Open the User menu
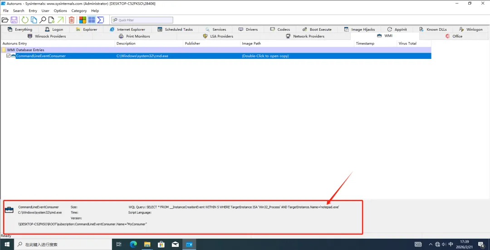 45,10
